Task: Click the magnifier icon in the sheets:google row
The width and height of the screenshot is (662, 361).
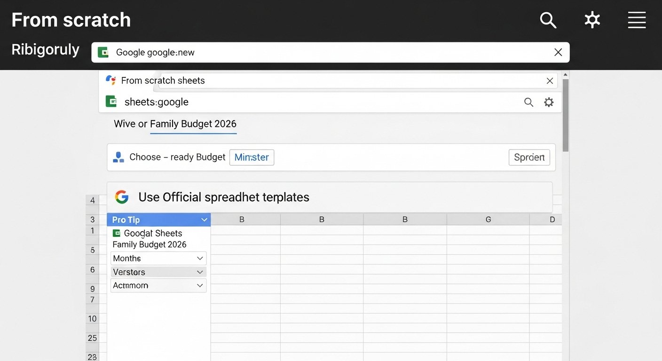Action: [x=529, y=102]
